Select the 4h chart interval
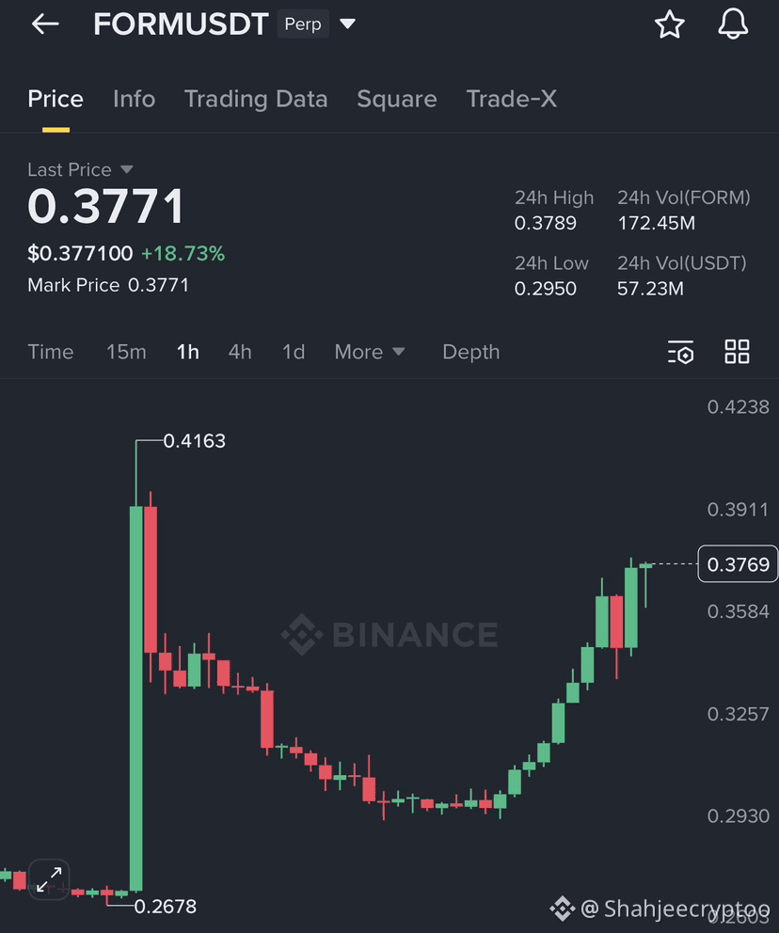 pos(240,352)
